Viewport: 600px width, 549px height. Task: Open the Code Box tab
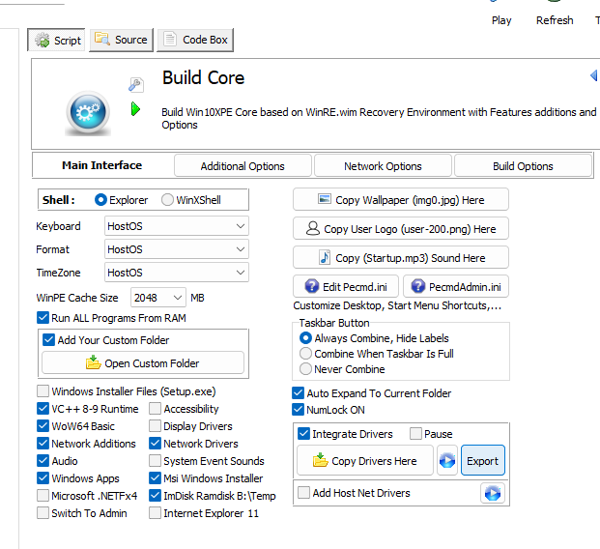tap(195, 40)
